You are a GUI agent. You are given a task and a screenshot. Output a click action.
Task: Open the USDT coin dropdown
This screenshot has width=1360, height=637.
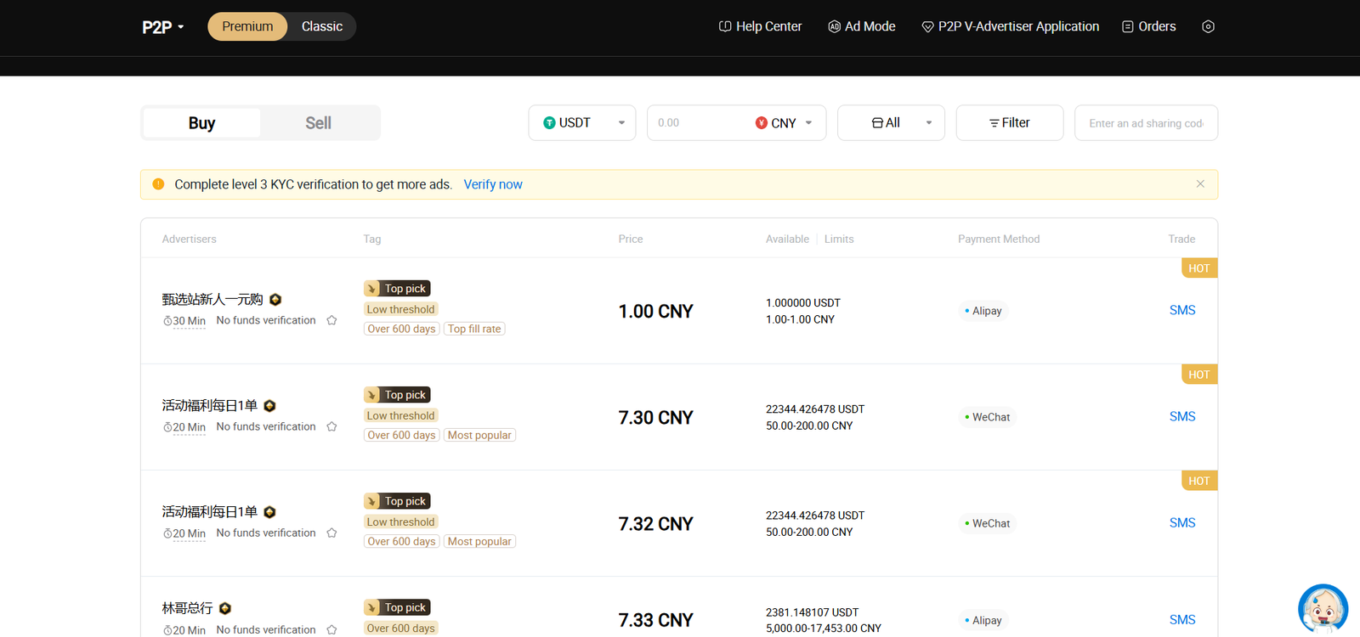582,123
